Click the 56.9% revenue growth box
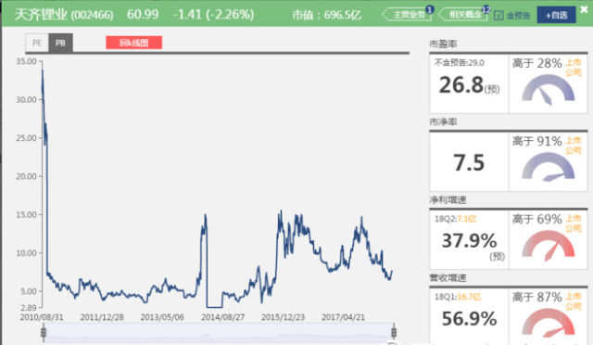 coord(469,316)
